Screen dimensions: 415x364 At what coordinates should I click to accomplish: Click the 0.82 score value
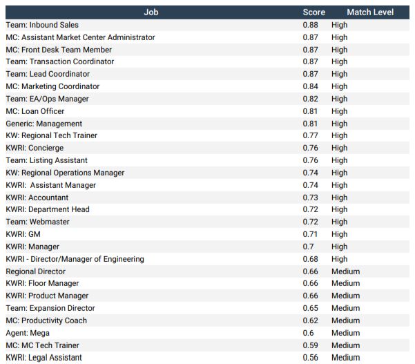310,99
